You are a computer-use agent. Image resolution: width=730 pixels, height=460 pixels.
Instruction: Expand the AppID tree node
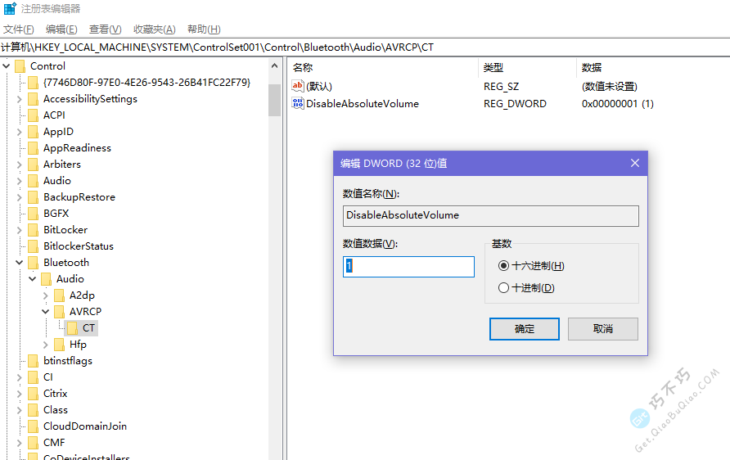(19, 132)
